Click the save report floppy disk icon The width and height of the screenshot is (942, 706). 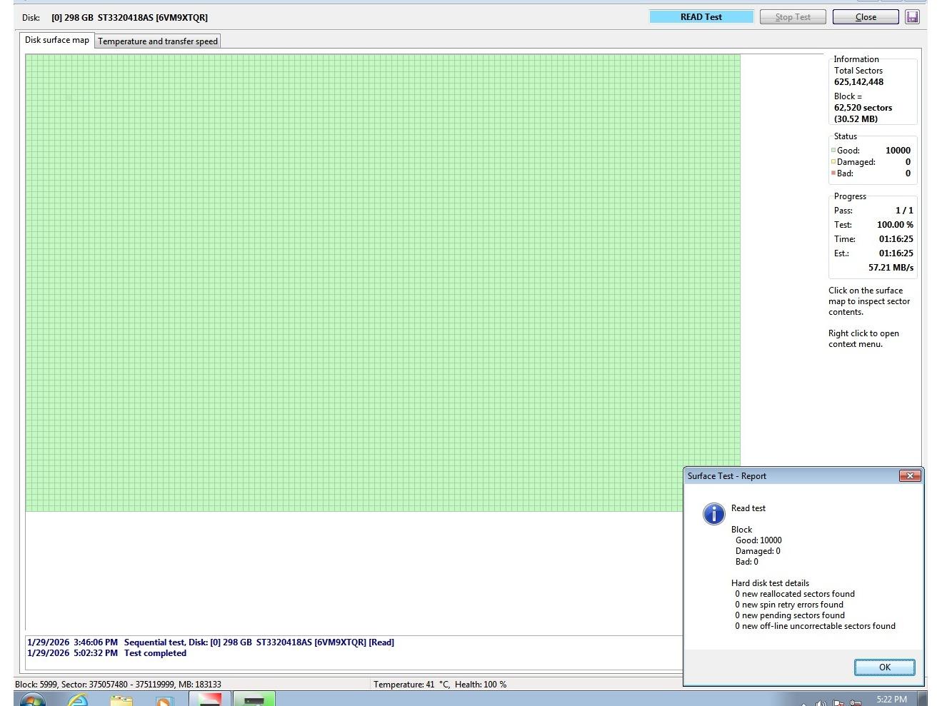pos(912,17)
